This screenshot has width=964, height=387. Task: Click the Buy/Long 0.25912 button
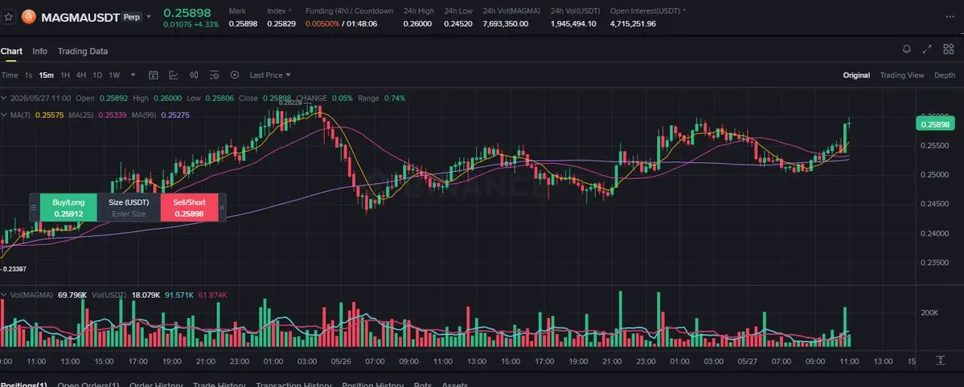pos(68,208)
